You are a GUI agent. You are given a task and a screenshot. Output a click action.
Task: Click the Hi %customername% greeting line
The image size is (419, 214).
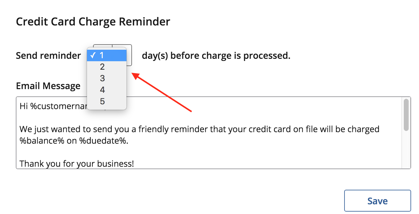[53, 106]
